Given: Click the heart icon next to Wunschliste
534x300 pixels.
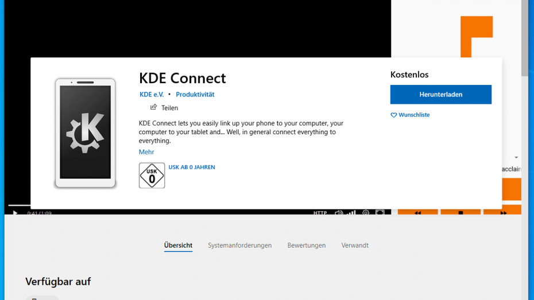Looking at the screenshot, I should [x=394, y=115].
